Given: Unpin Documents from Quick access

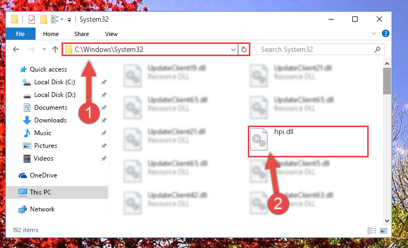Looking at the screenshot, I should (104, 108).
